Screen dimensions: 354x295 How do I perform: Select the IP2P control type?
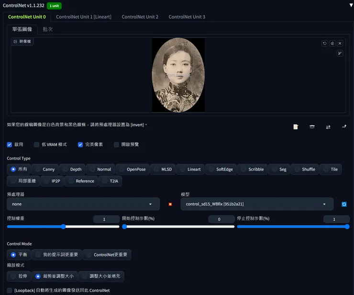52,181
